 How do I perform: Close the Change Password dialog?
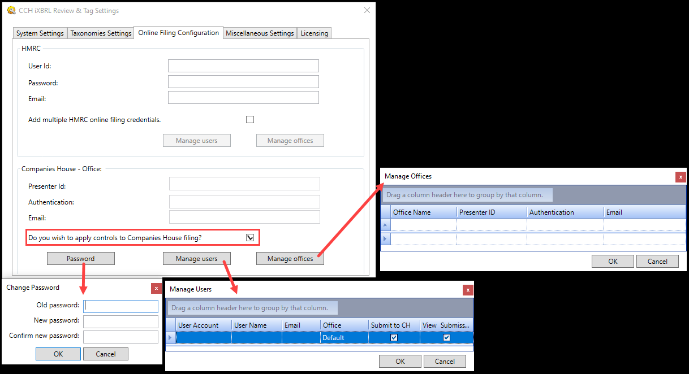[x=156, y=288]
